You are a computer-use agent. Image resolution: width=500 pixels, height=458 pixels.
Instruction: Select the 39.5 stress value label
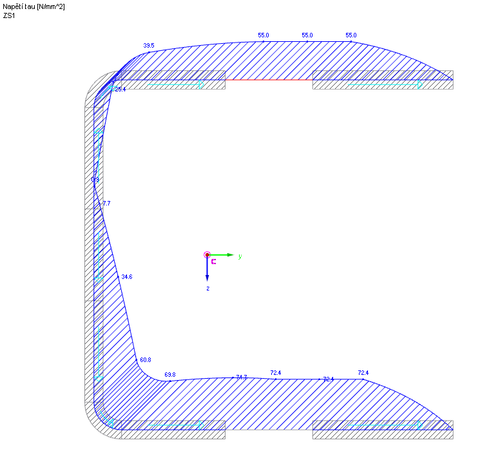point(149,46)
